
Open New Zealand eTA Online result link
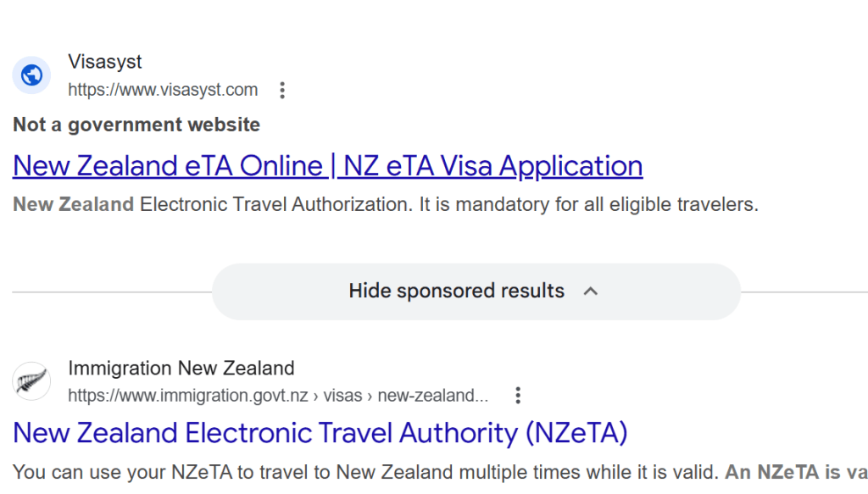[x=327, y=165]
